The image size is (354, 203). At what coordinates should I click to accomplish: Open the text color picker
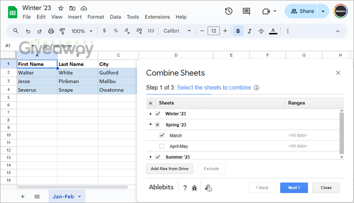click(273, 31)
